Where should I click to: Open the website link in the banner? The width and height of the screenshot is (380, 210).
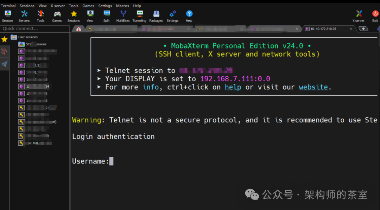pos(313,87)
